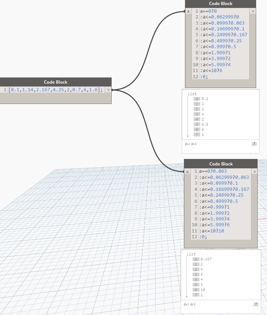Viewport: 267px width, 315px height.
Task: Click output port of the a==0?0 Code Block
Action: click(253, 11)
